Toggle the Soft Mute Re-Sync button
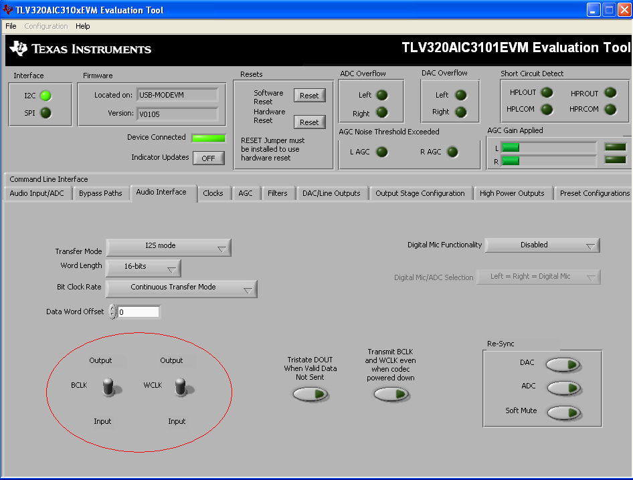Viewport: 633px width, 480px height. [x=564, y=412]
